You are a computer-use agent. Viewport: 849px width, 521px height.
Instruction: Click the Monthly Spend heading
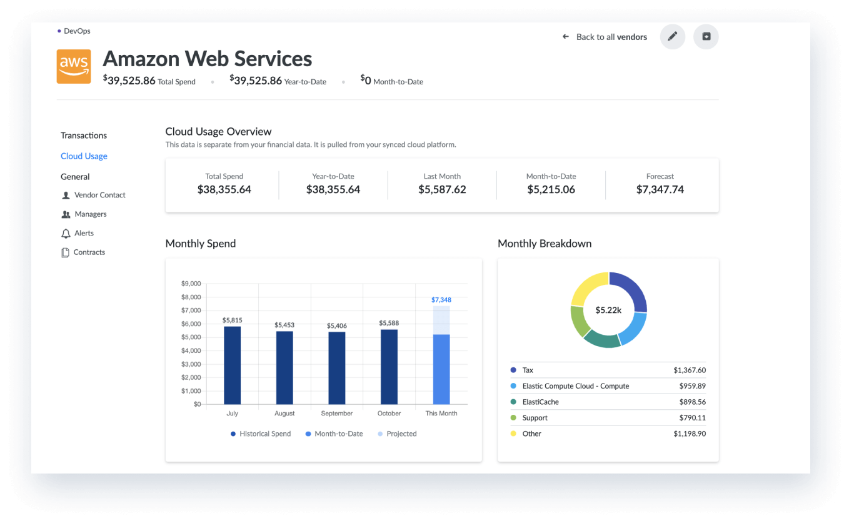pyautogui.click(x=201, y=244)
